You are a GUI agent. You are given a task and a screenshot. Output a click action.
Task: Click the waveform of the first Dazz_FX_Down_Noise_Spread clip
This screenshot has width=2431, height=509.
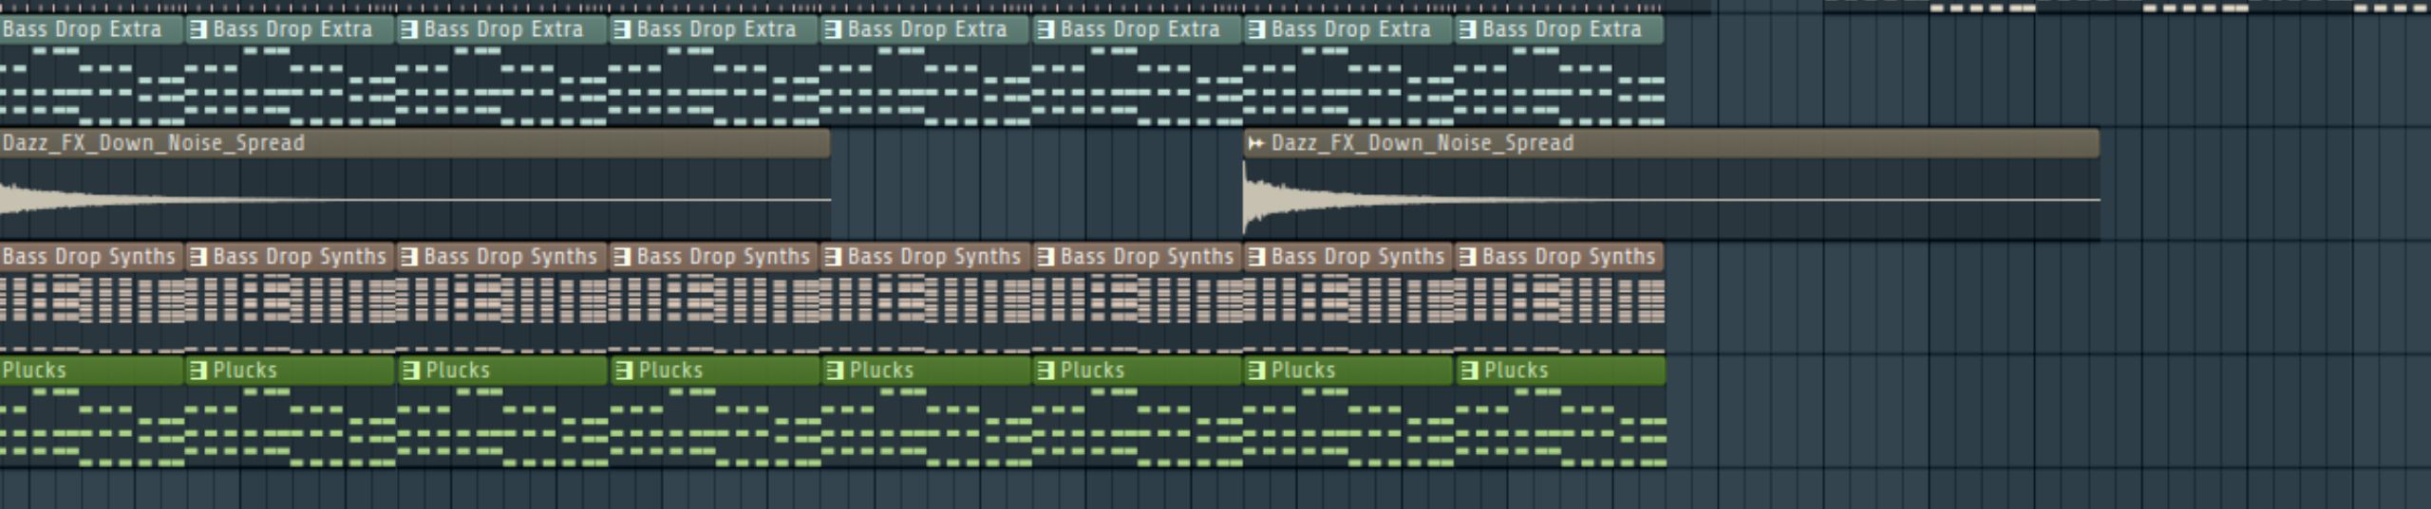415,199
